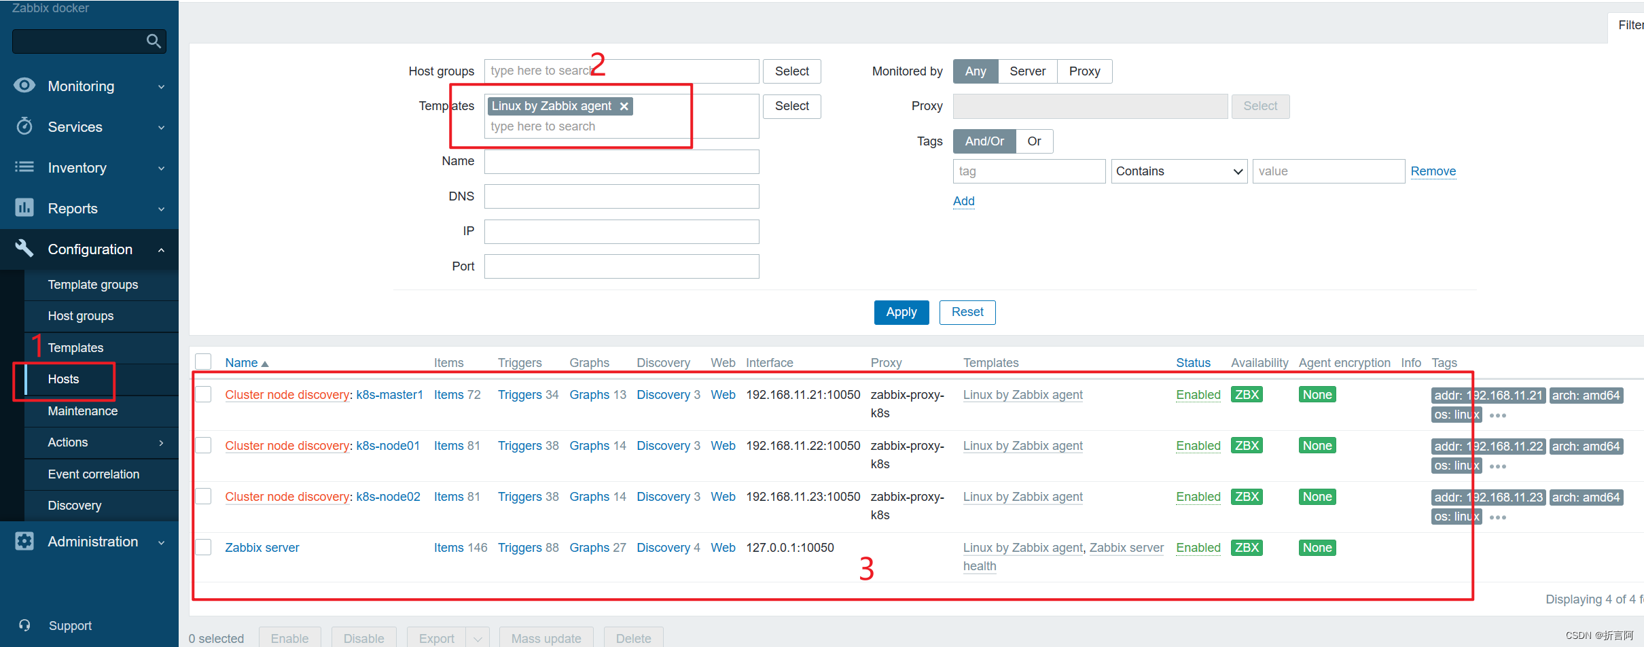Focus the Name filter field
1644x647 pixels.
622,162
